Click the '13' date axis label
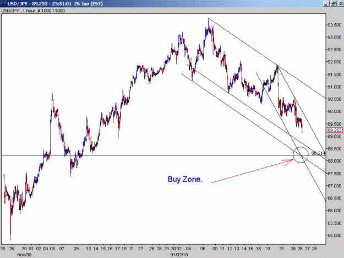344x258 pixels. tap(237, 249)
